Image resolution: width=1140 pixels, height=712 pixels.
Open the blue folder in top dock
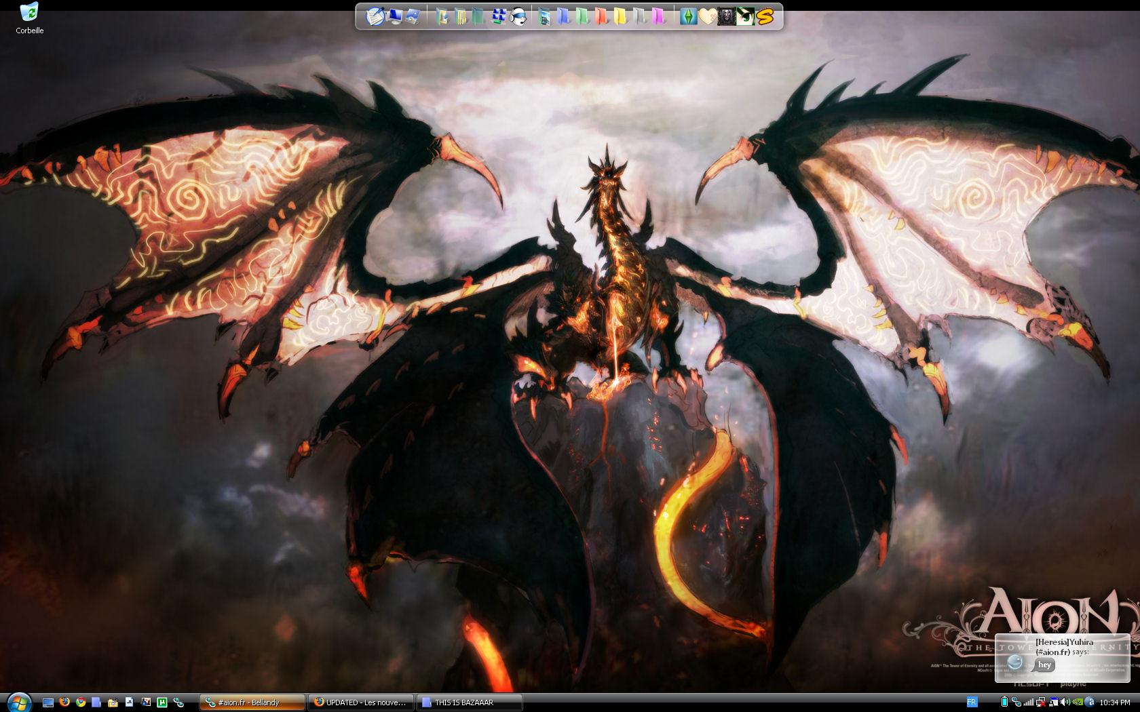pos(563,16)
